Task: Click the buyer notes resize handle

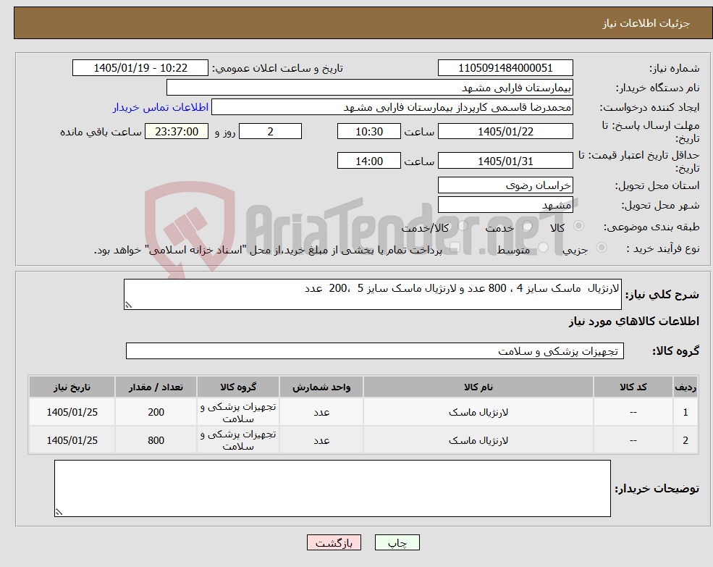Action: click(59, 512)
